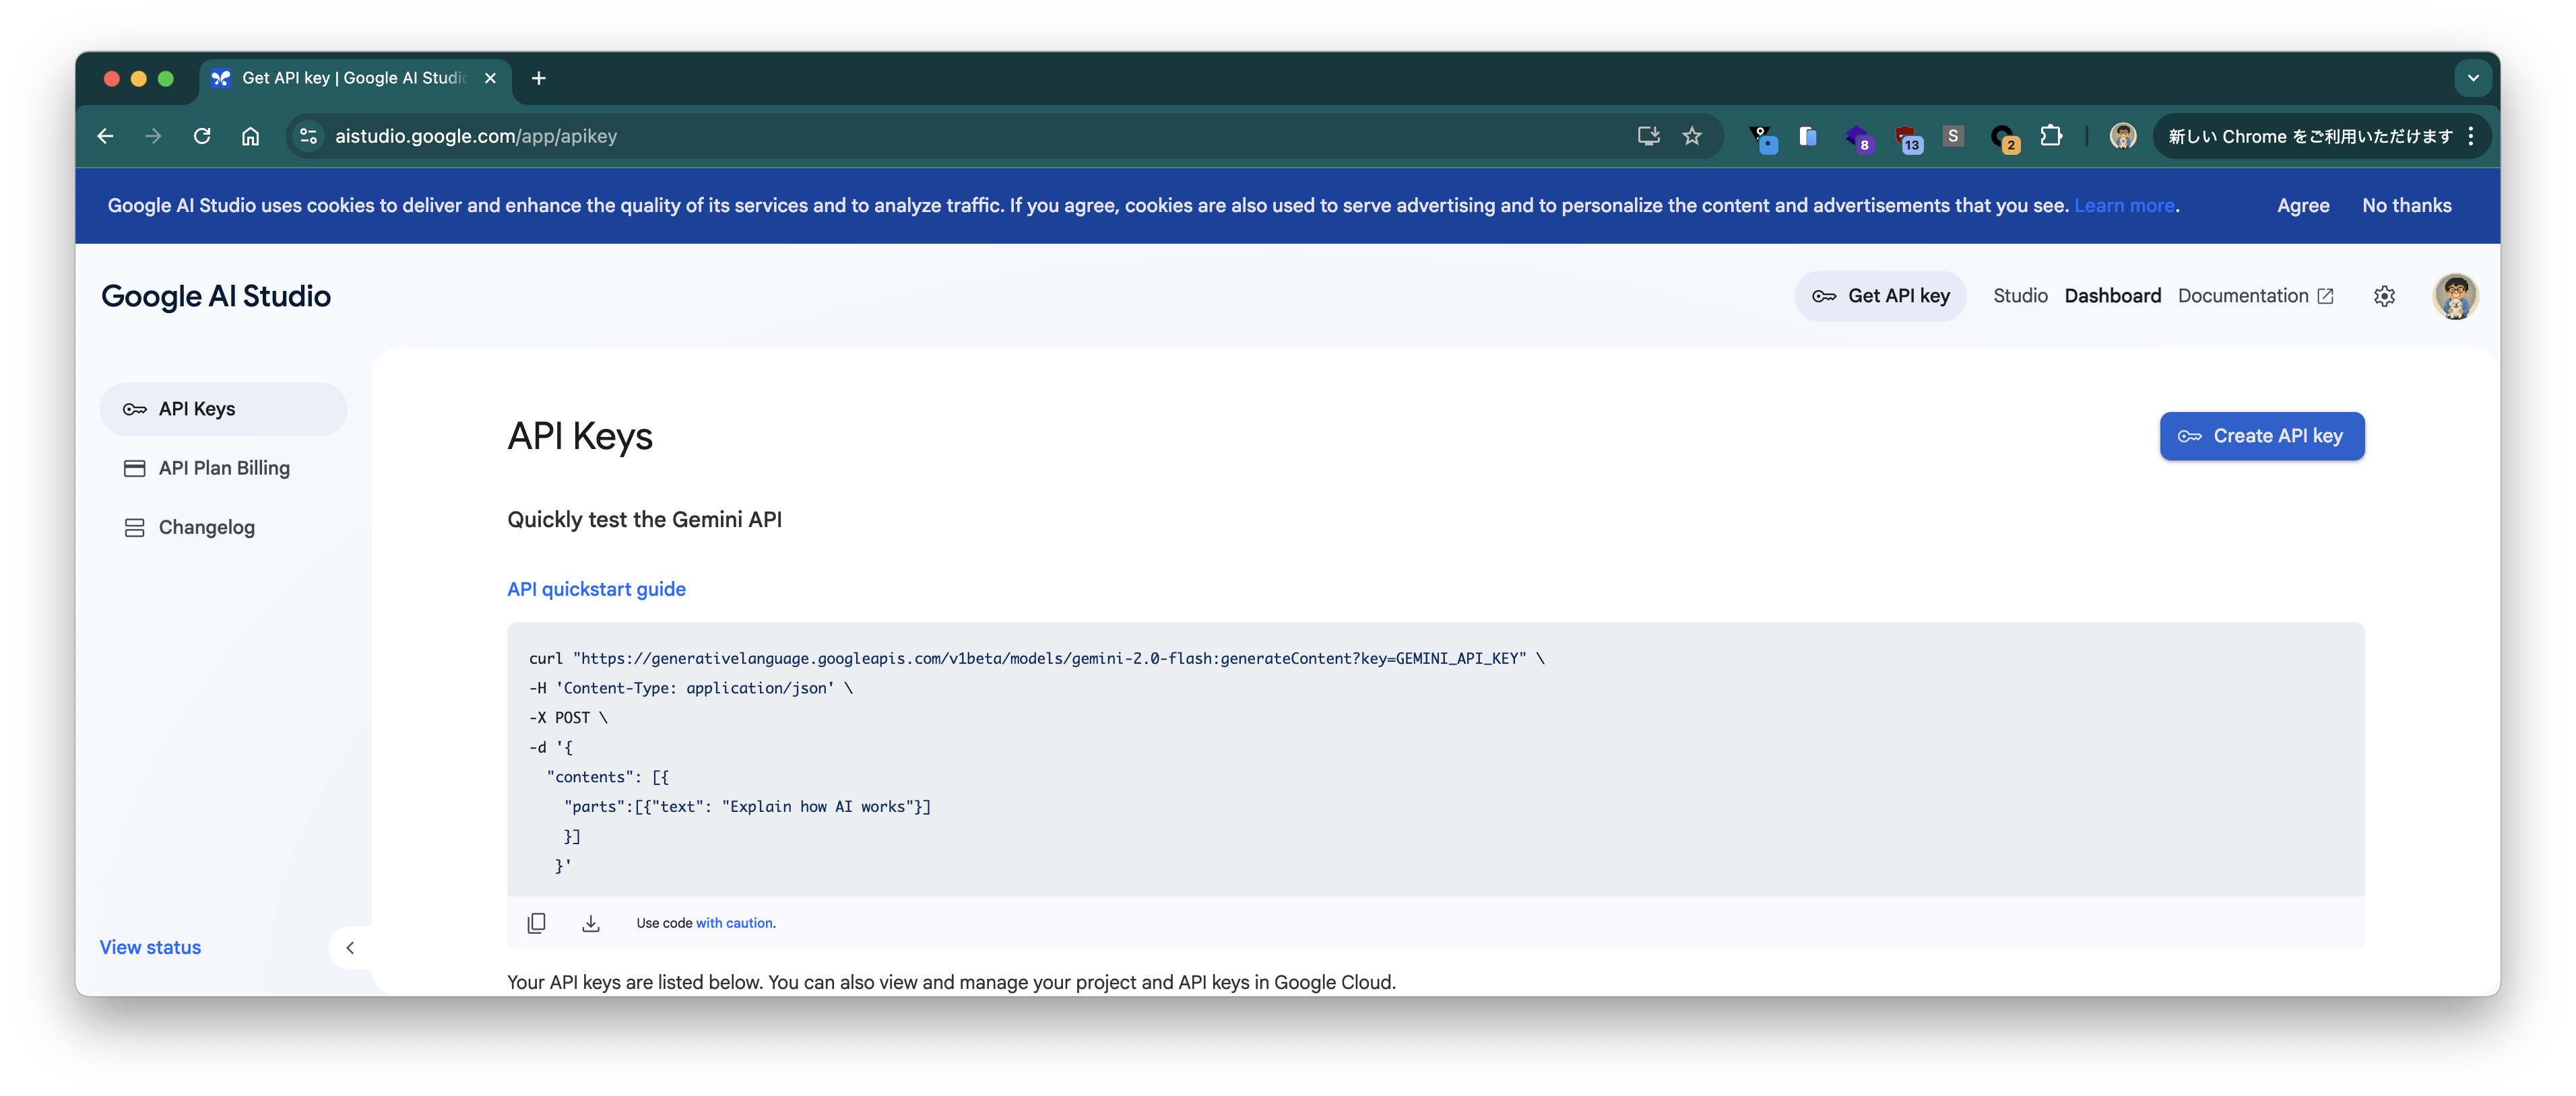Switch to the Studio tab

[x=2020, y=296]
